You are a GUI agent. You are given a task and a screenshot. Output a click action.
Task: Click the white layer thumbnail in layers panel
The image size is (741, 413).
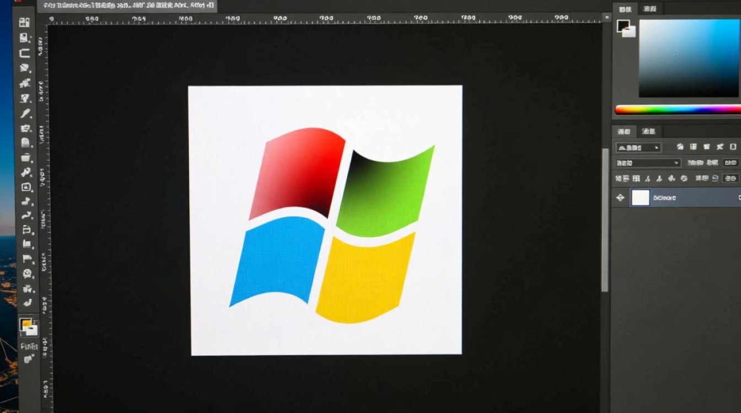[640, 198]
